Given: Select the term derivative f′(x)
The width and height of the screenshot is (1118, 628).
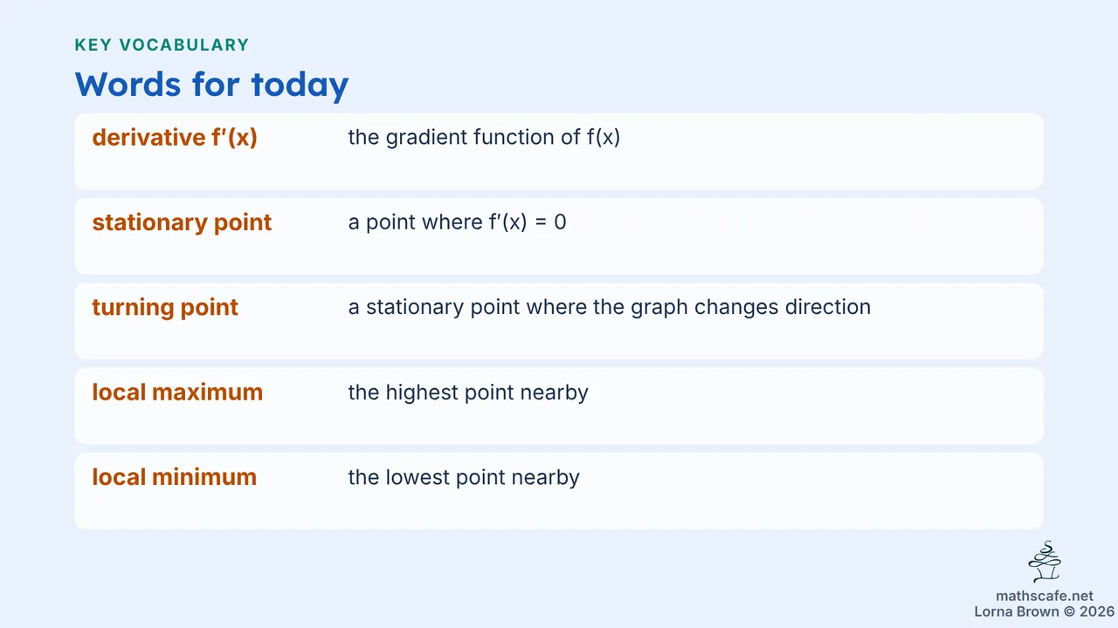Looking at the screenshot, I should [x=175, y=138].
